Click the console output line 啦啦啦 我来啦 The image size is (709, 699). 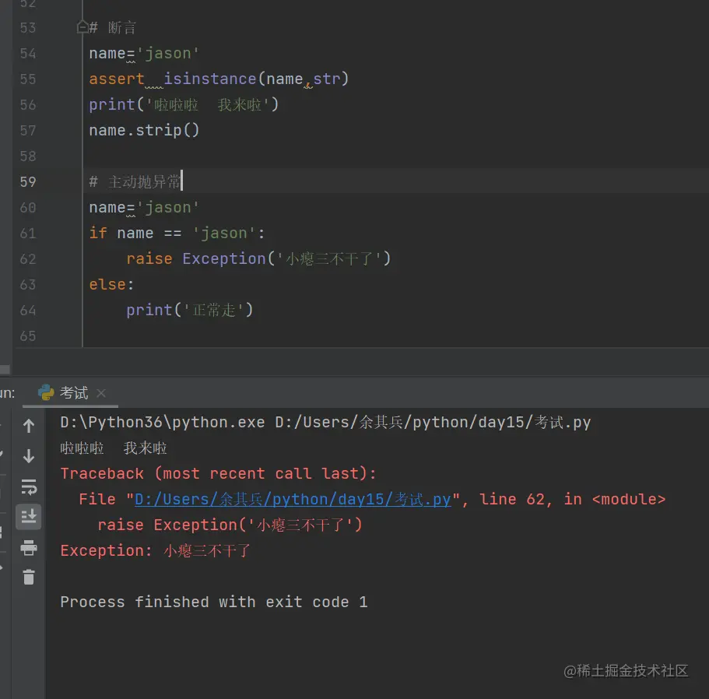pyautogui.click(x=114, y=448)
